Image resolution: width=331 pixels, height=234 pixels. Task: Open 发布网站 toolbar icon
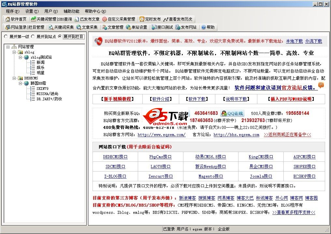coord(178,27)
